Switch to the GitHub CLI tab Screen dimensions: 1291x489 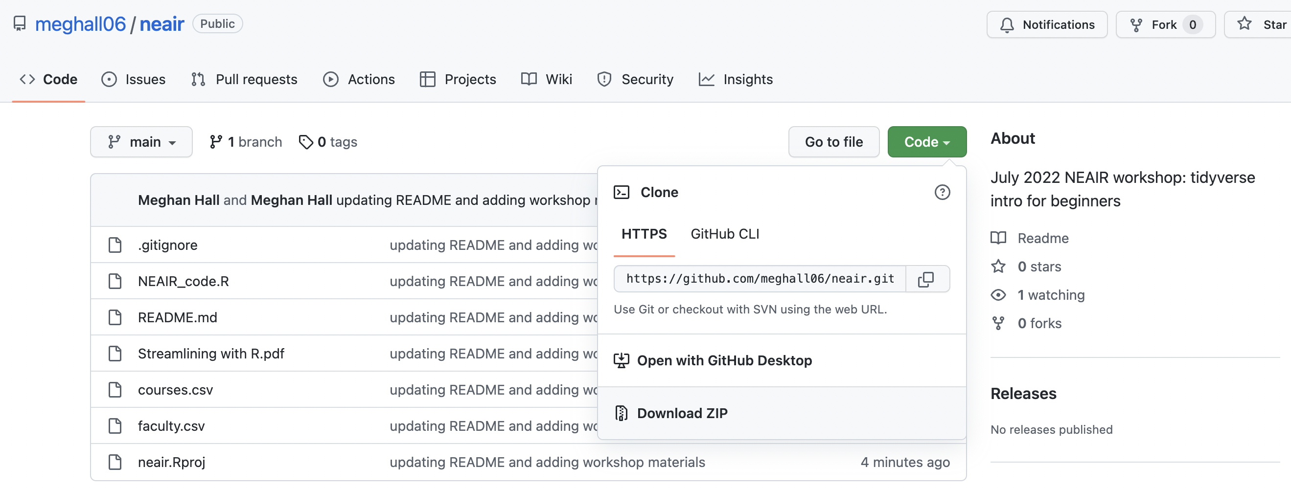(724, 234)
